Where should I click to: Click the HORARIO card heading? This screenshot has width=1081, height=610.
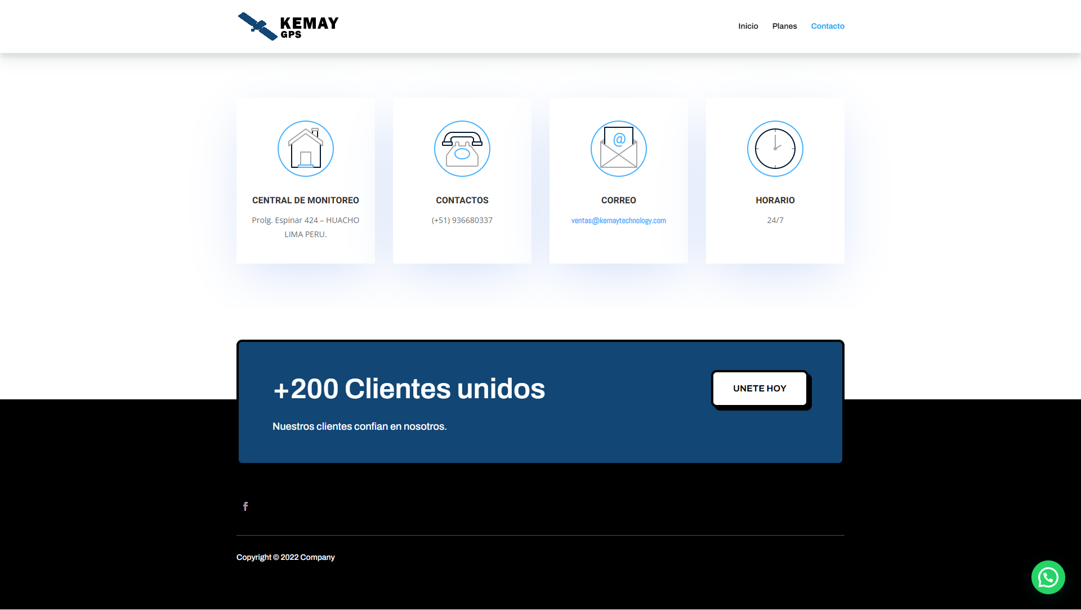coord(775,200)
